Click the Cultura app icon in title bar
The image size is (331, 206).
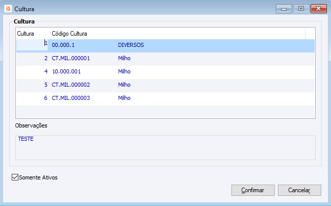(x=8, y=9)
